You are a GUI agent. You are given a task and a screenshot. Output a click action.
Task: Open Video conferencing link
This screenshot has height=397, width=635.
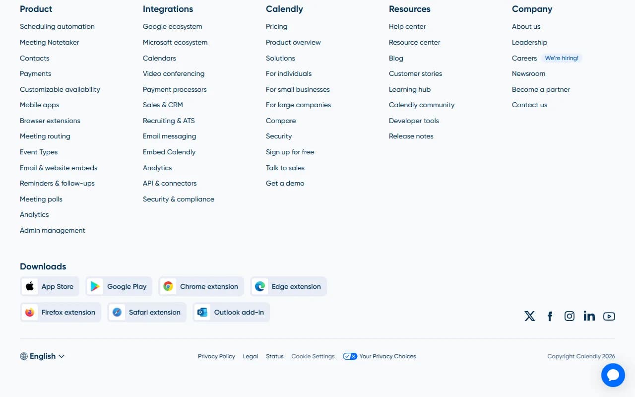pyautogui.click(x=174, y=73)
